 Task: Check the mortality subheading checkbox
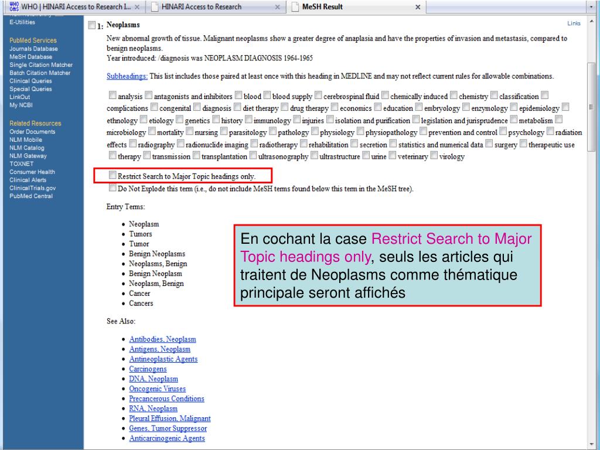tap(152, 131)
